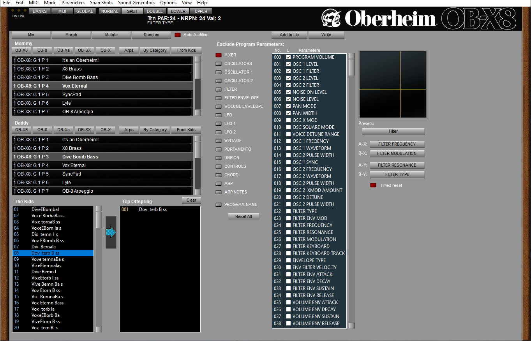This screenshot has height=341, width=531.
Task: Open the Filter presets selector
Action: pyautogui.click(x=393, y=131)
